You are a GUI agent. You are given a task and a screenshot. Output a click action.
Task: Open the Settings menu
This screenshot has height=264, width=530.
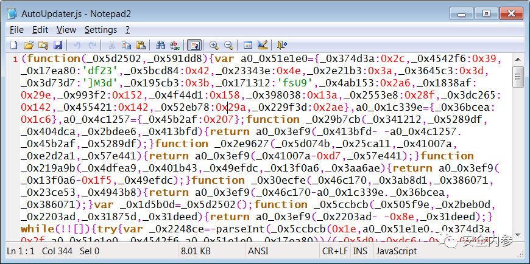(101, 30)
